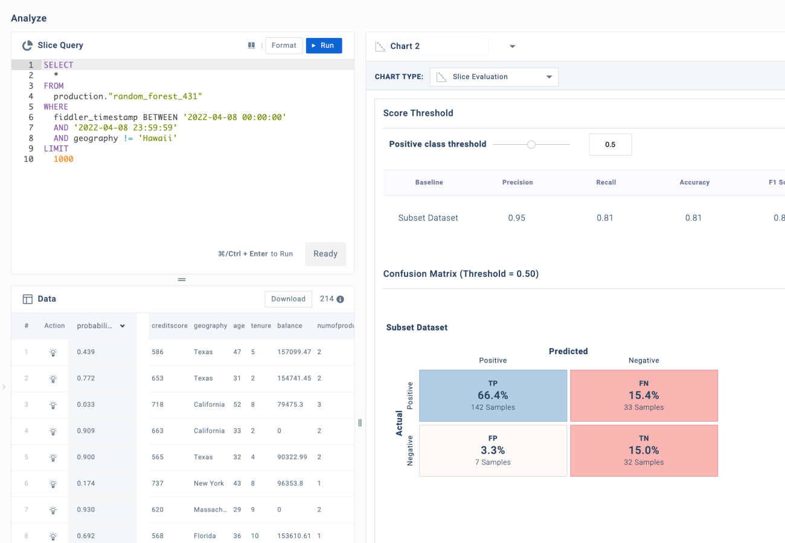Select the FP cell in the confusion matrix
Image resolution: width=785 pixels, height=543 pixels.
pyautogui.click(x=493, y=450)
